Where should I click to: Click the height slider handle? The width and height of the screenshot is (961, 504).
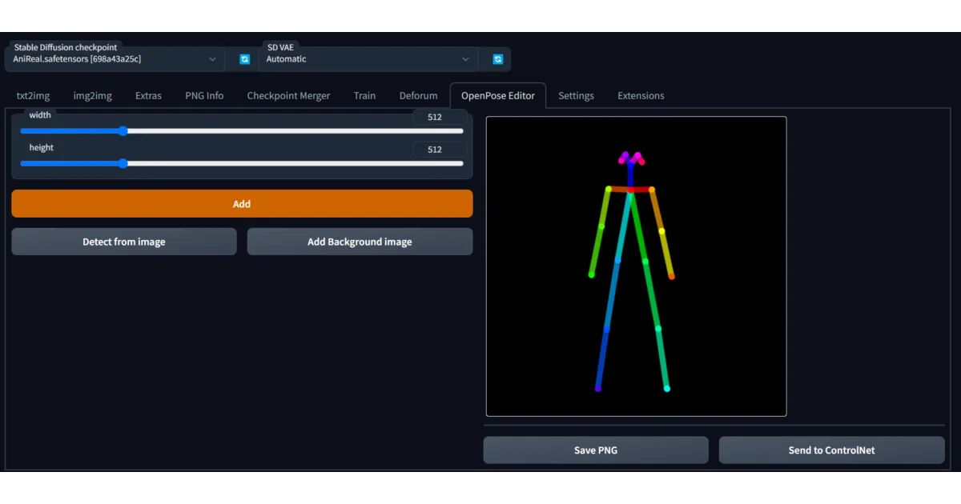(123, 163)
